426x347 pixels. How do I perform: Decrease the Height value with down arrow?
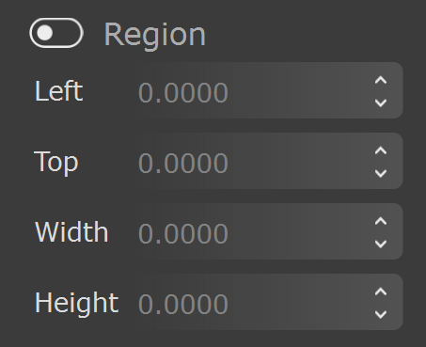381,314
